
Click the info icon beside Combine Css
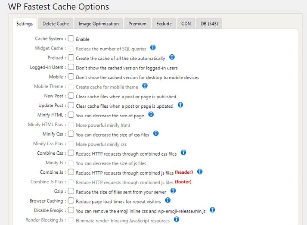[183, 153]
